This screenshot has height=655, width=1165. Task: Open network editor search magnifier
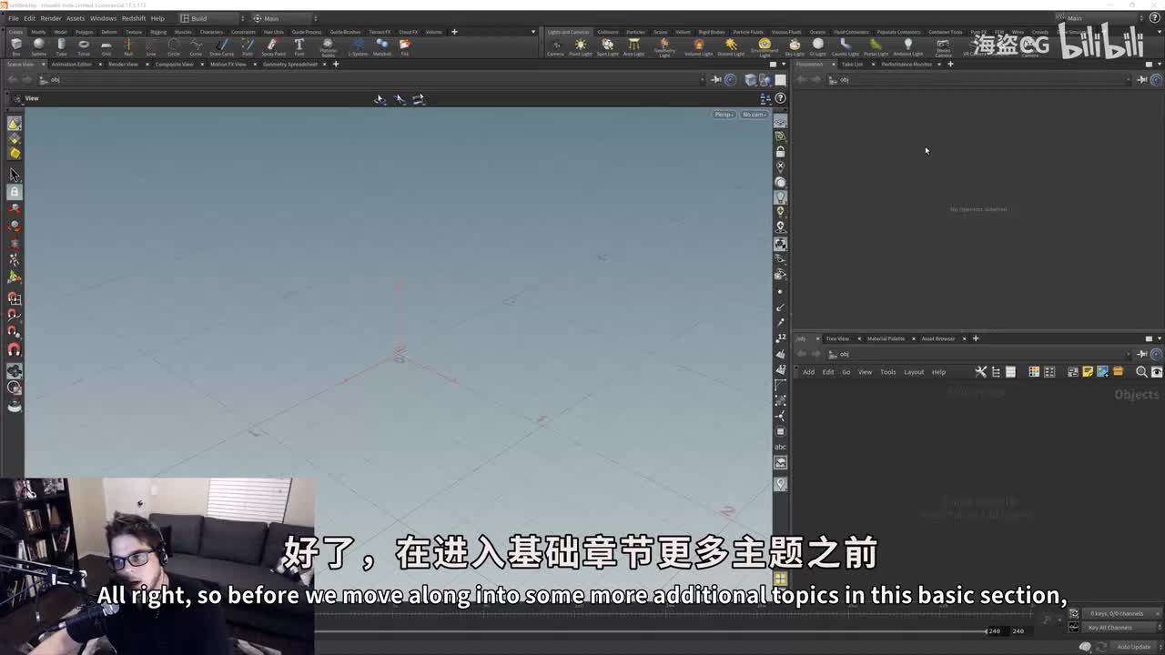click(1141, 372)
